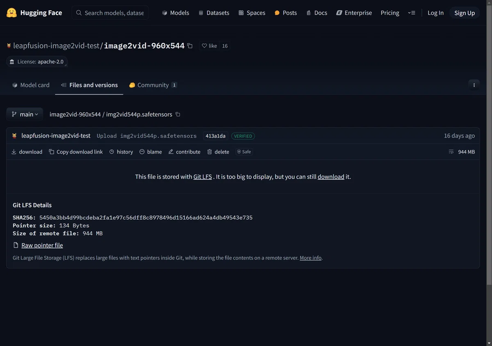
Task: Open the Docs section
Action: [317, 13]
